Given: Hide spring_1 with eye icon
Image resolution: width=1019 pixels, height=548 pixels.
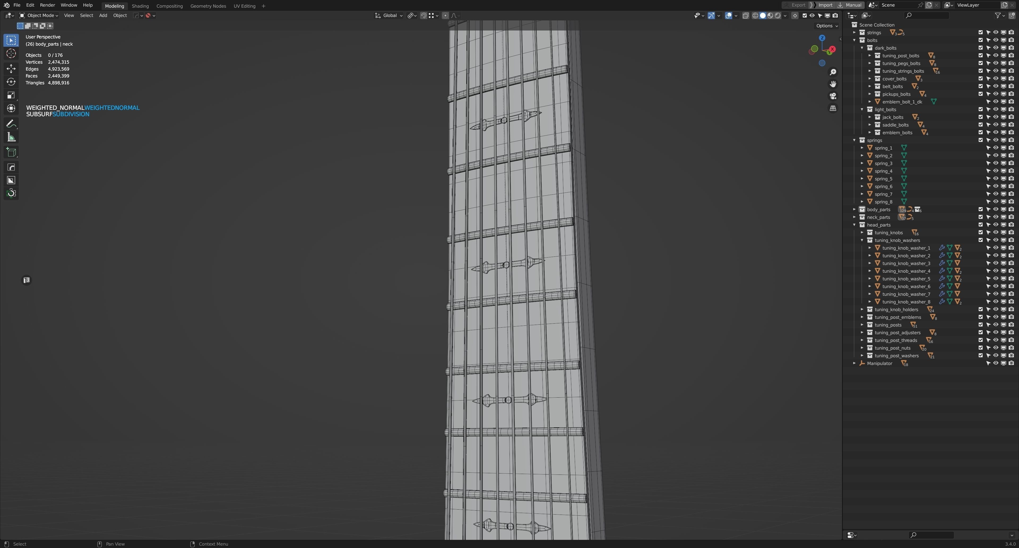Looking at the screenshot, I should click(996, 148).
